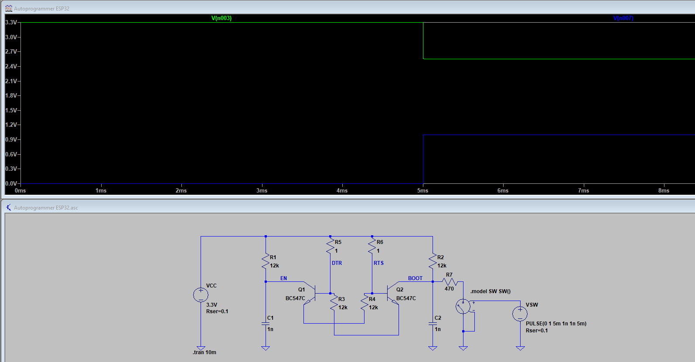
Task: Select the VSW pulse voltage source symbol
Action: 520,314
